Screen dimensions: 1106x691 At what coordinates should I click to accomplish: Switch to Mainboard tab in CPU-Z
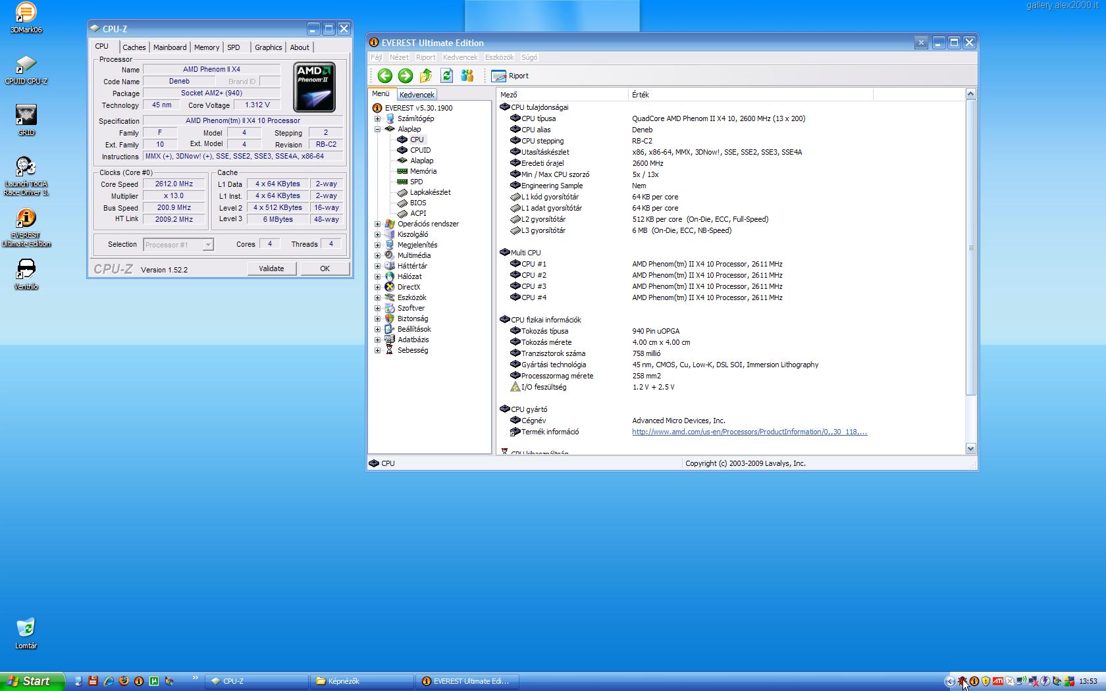tap(170, 47)
